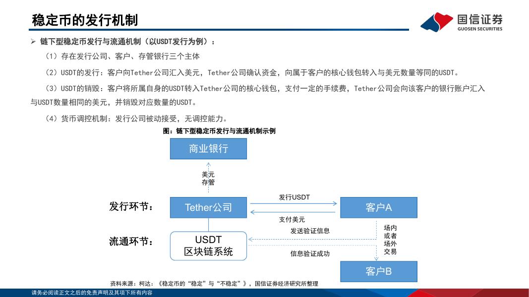529x297 pixels.
Task: Click point (1) 存在发行公司、客户、存管银行三个主体
Action: point(122,56)
